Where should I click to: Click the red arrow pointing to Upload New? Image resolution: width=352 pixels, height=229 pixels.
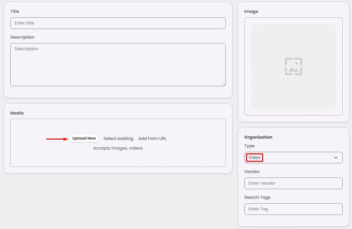pyautogui.click(x=57, y=139)
